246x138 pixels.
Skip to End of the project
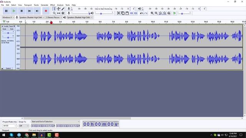tap(37, 11)
